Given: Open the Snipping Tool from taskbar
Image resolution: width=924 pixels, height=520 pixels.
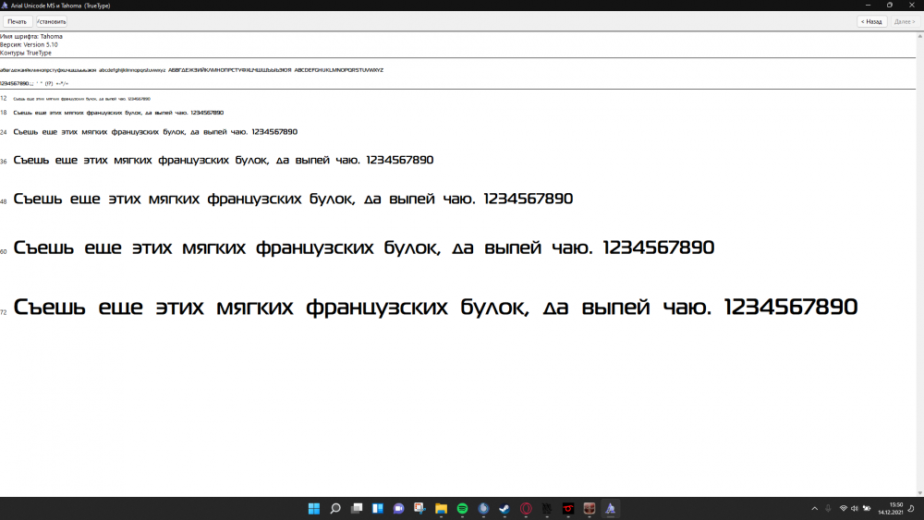Looking at the screenshot, I should 420,508.
